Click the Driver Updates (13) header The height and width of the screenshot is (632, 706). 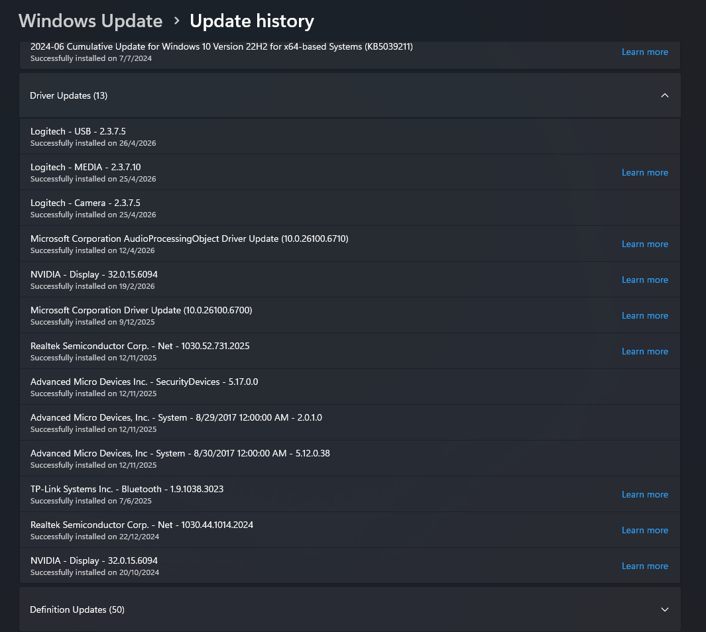tap(350, 95)
